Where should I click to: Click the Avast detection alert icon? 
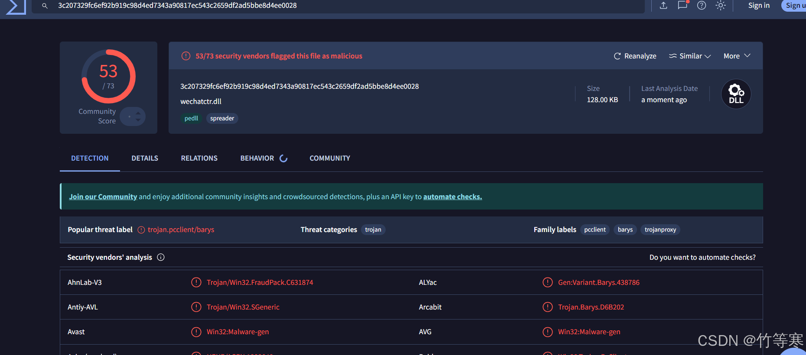[x=196, y=332]
